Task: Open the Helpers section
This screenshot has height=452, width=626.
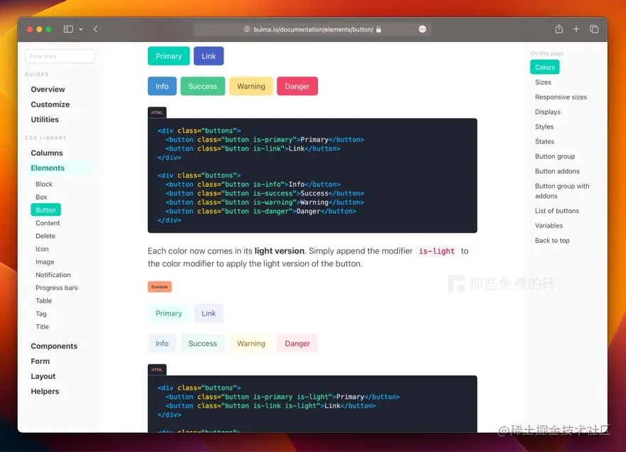Action: pos(45,392)
